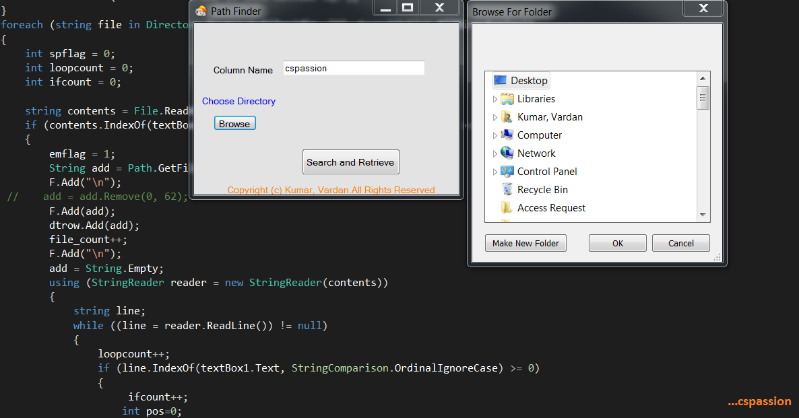Click 'int ifcount = 0;' code line
This screenshot has width=799, height=418.
[x=73, y=82]
